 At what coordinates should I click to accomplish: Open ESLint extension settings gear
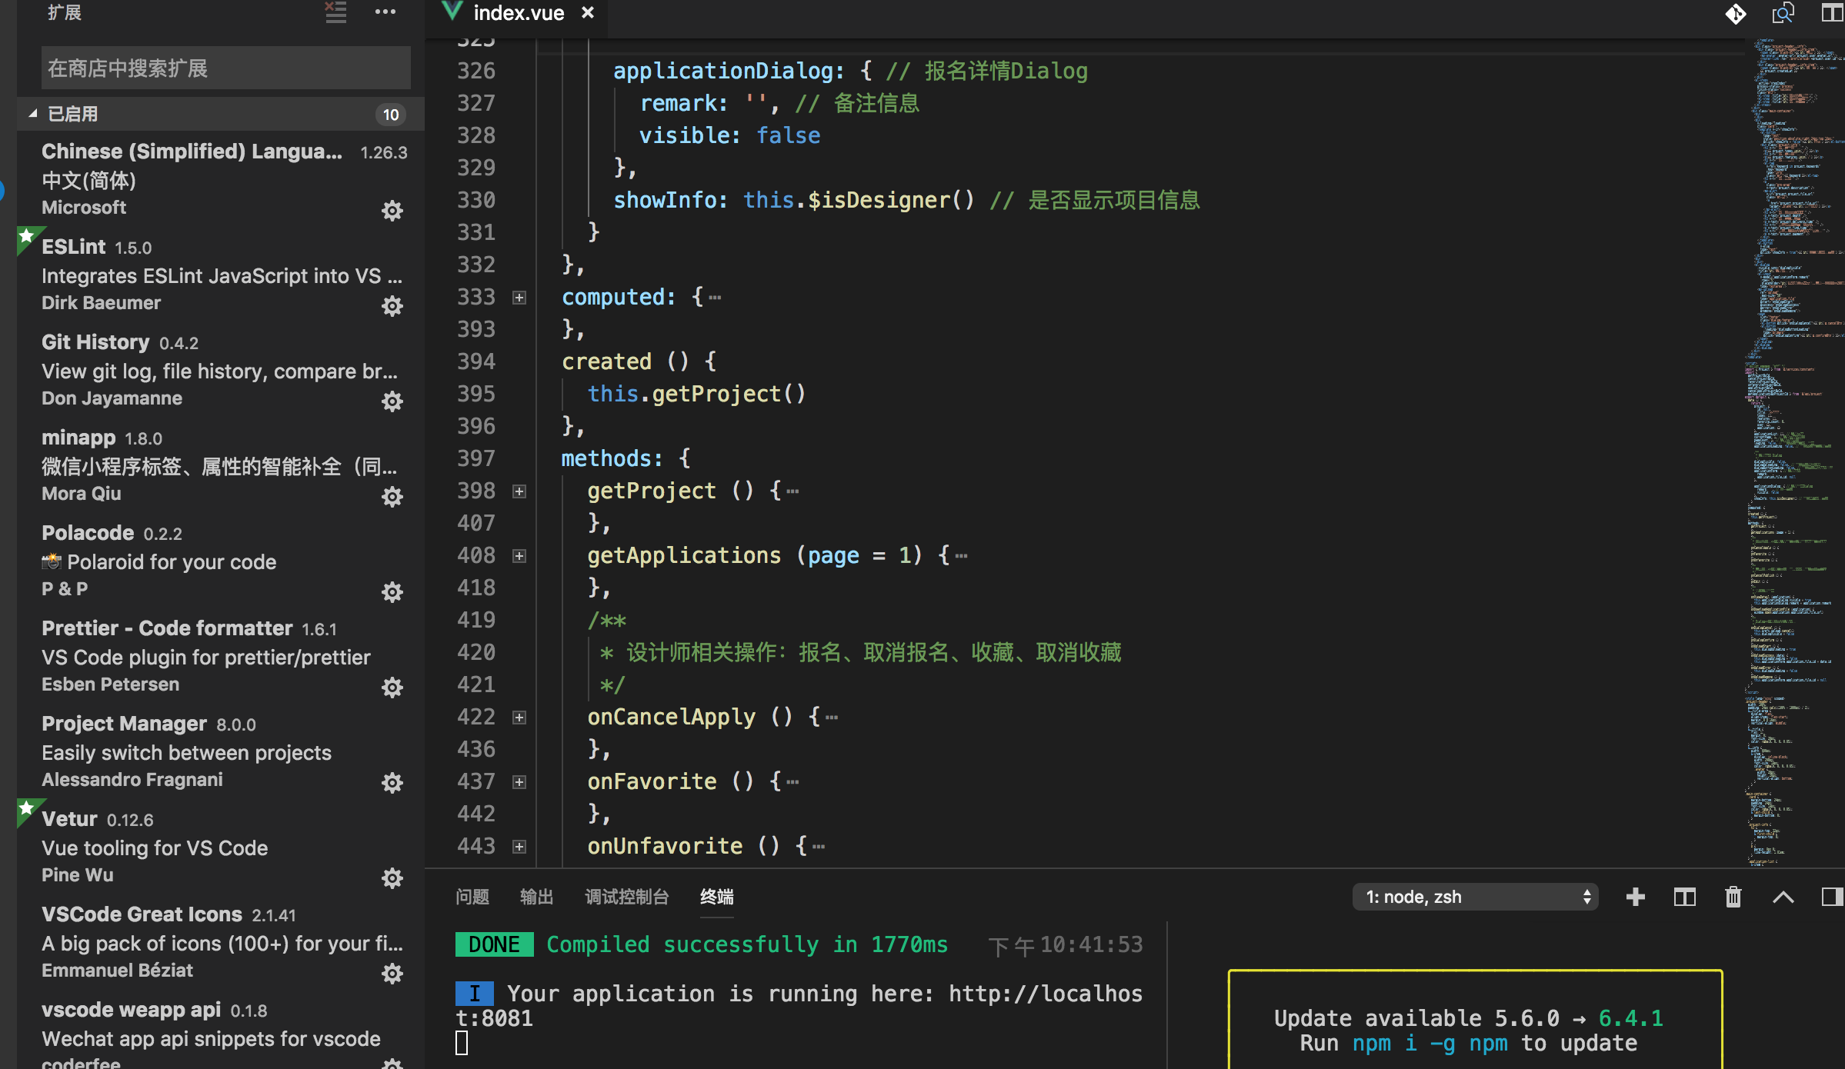click(392, 306)
